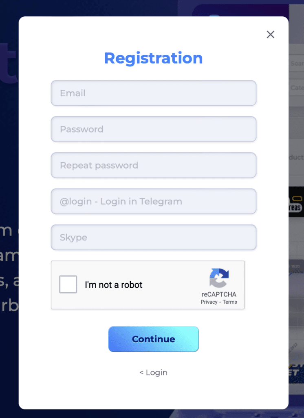Viewport: 304px width, 418px height.
Task: Focus the Email input field
Action: 154,93
